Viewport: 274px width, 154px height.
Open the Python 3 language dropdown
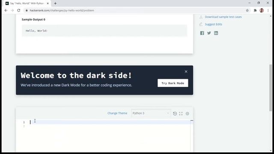(151, 113)
